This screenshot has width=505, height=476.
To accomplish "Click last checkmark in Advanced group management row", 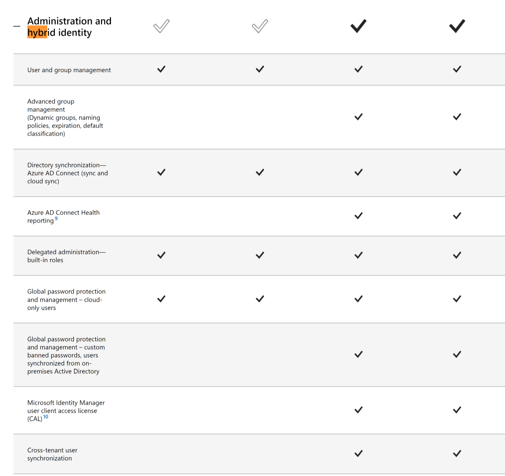I will tap(457, 117).
